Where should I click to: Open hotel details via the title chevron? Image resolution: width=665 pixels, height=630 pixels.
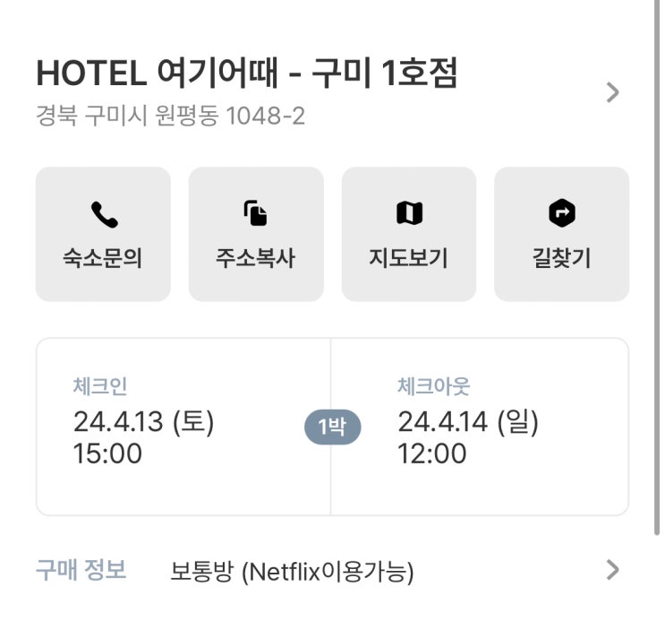point(613,92)
